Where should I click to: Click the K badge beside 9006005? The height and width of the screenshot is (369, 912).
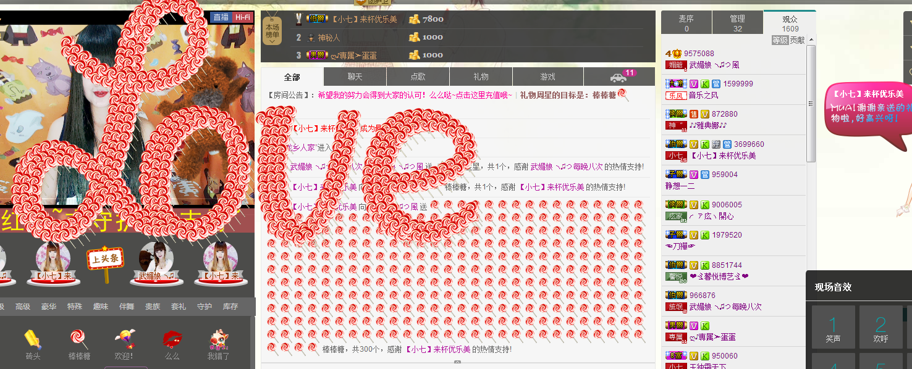(704, 205)
